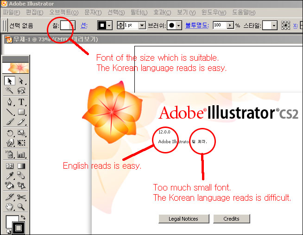Select the Live Paint Selection tool
The height and width of the screenshot is (235, 303).
pos(21,185)
